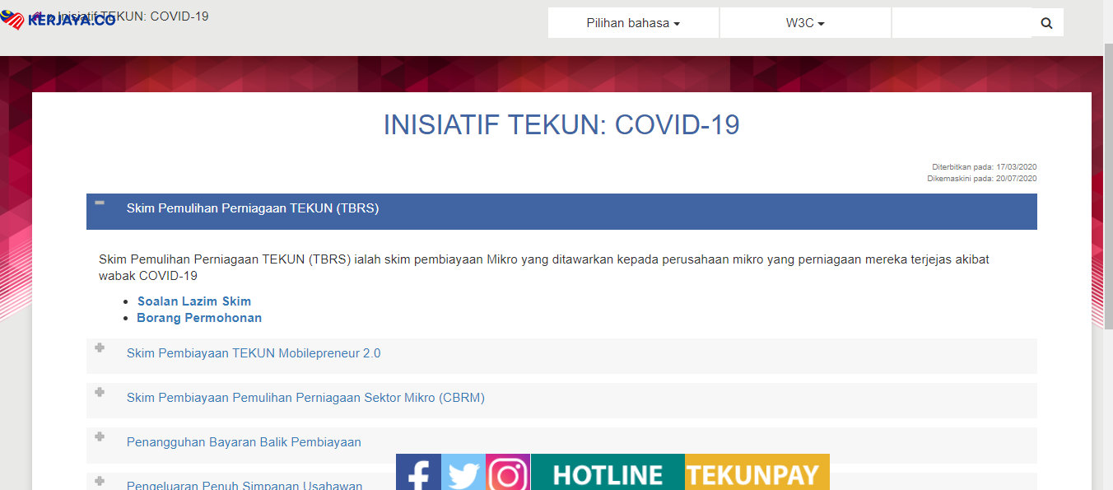Screen dimensions: 1113x490
Task: Click the page title INISIATIF TEKUN: COVID-19
Action: 561,125
